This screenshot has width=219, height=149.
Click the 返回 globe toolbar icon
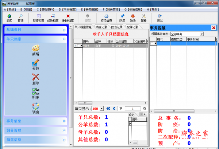point(9,16)
